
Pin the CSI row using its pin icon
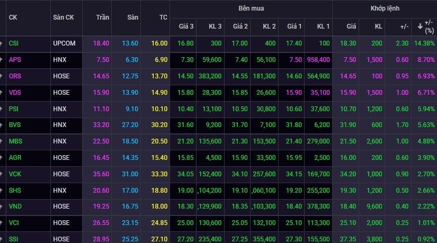(1, 43)
